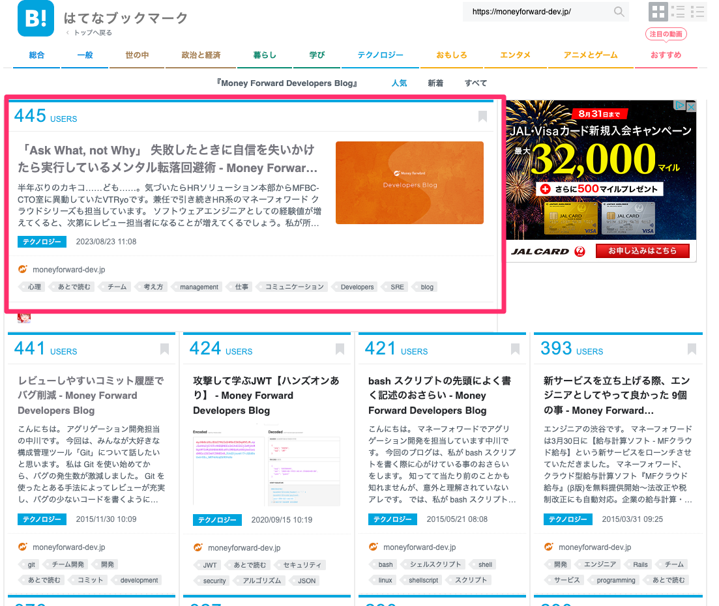Select the Rails tag

(x=638, y=564)
